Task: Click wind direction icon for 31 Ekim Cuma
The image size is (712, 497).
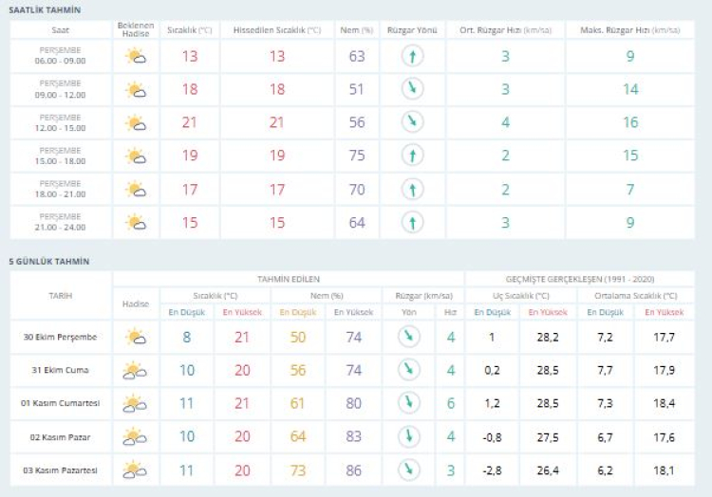Action: click(x=409, y=369)
